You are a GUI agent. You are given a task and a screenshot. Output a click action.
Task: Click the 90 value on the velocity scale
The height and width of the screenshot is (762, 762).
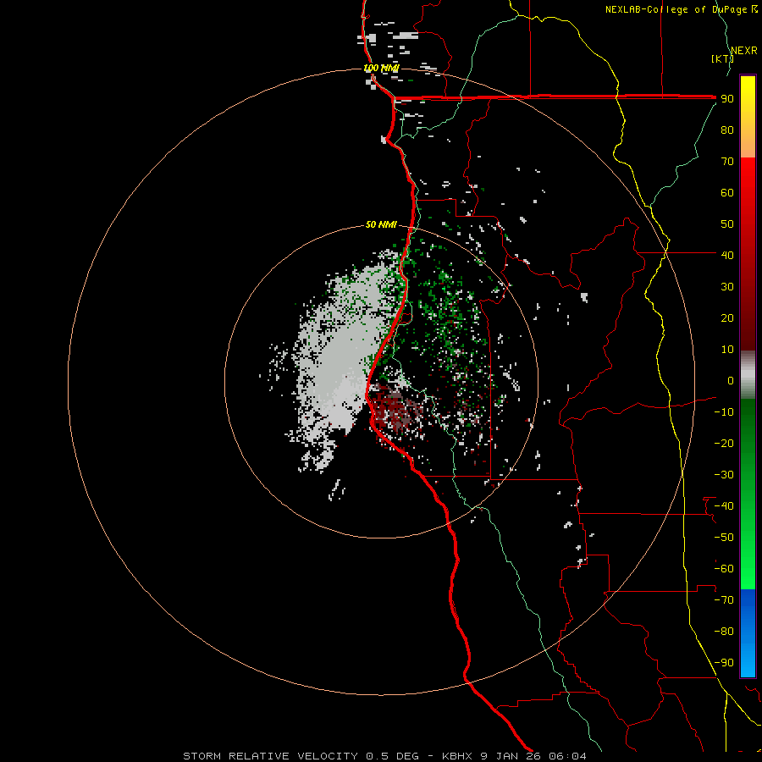pyautogui.click(x=727, y=99)
